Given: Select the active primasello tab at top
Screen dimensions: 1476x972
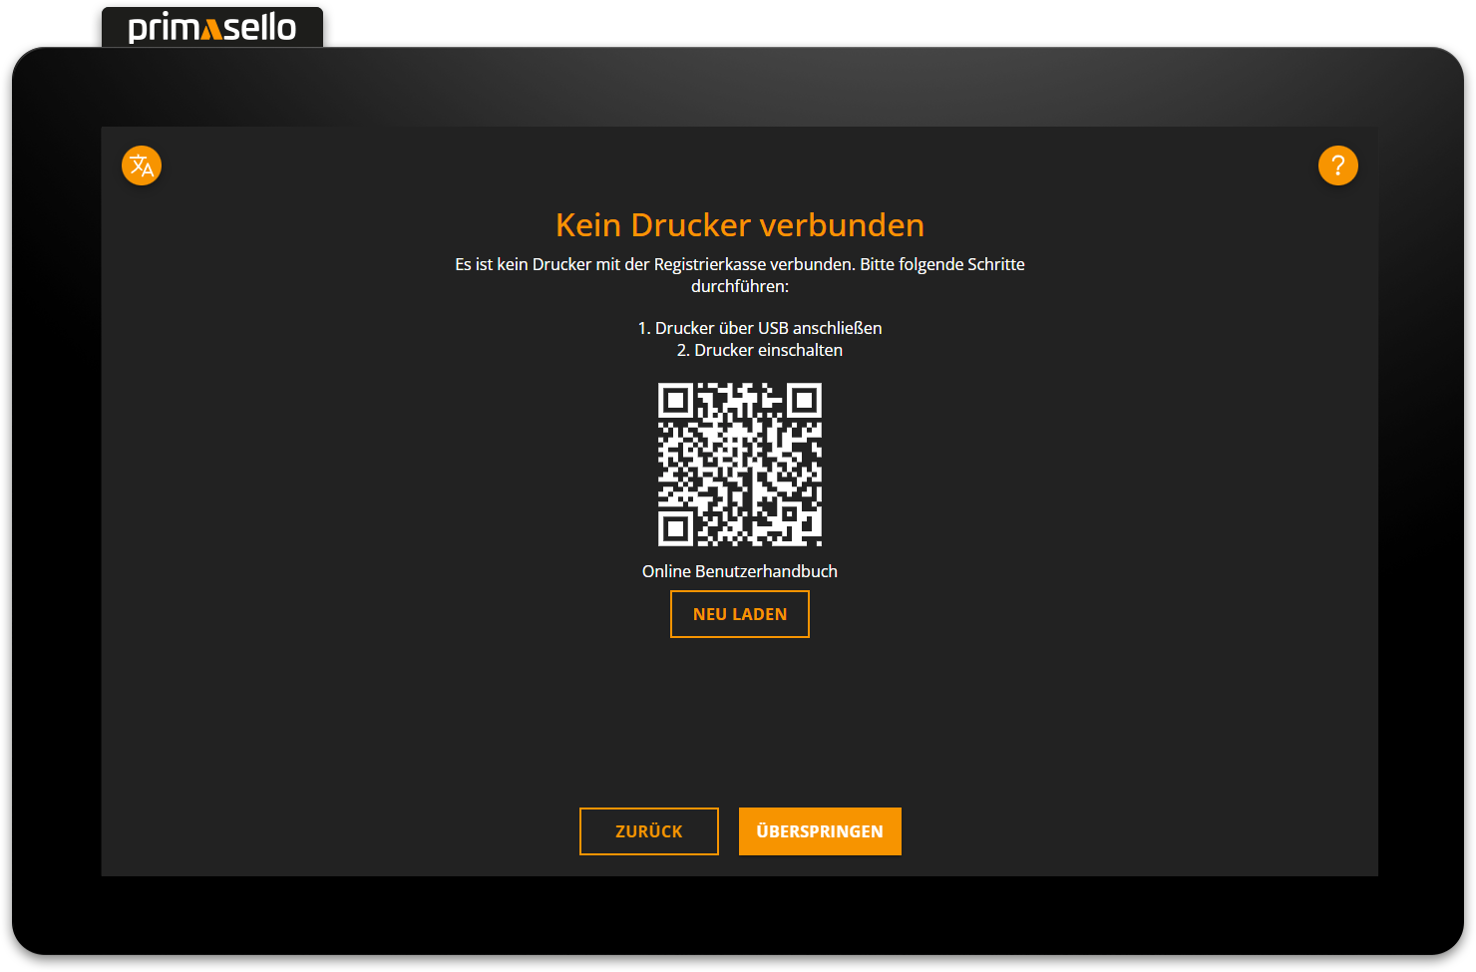Looking at the screenshot, I should click(211, 26).
